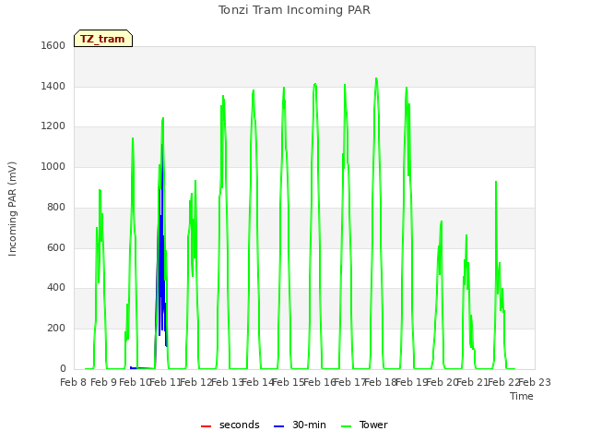This screenshot has height=443, width=590.
Task: Click the 200 y-axis tick label
Action: [56, 329]
